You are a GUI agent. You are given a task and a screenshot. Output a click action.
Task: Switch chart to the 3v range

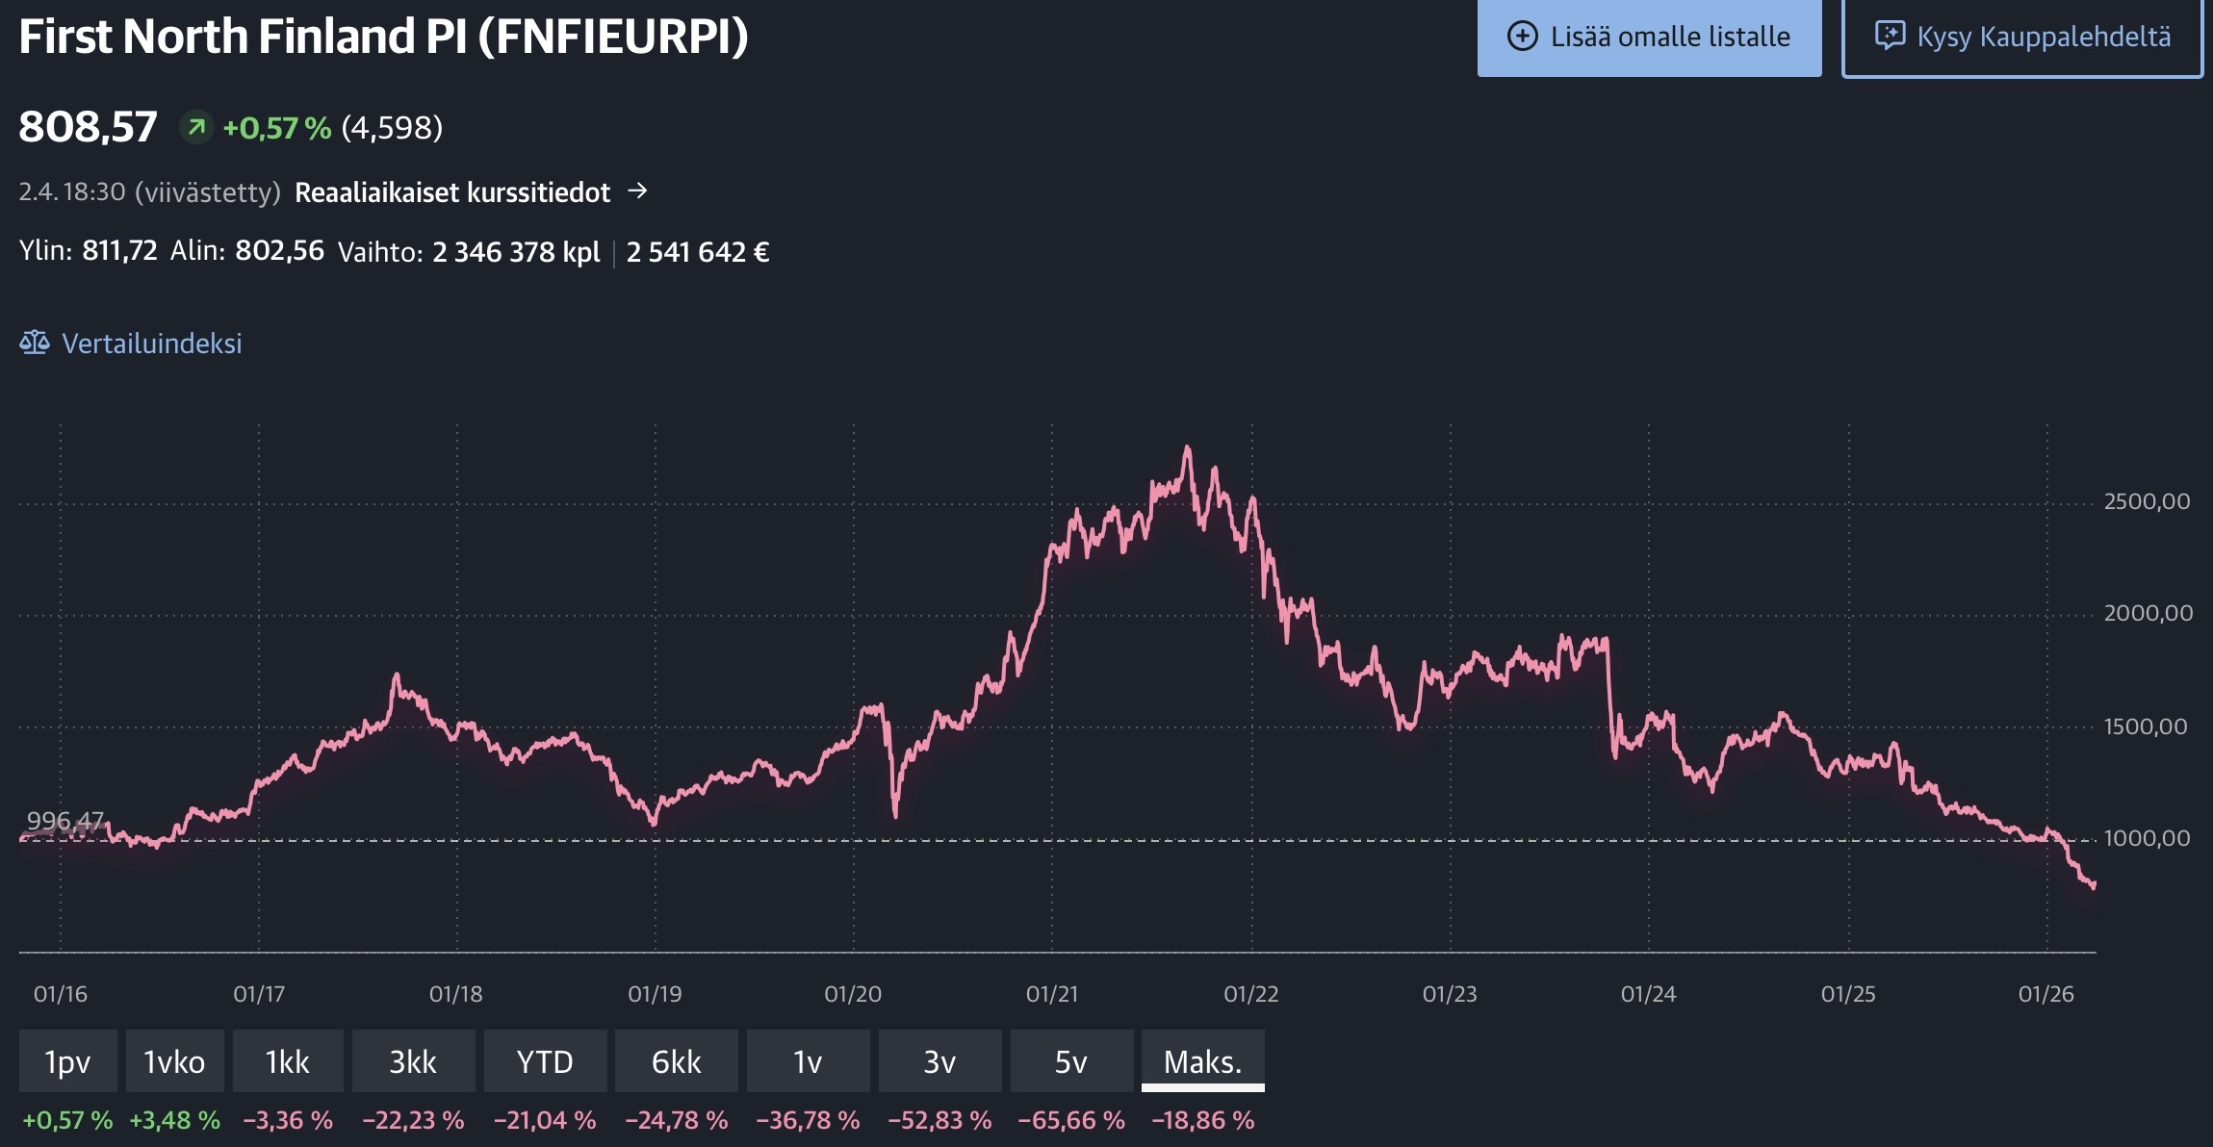tap(939, 1061)
